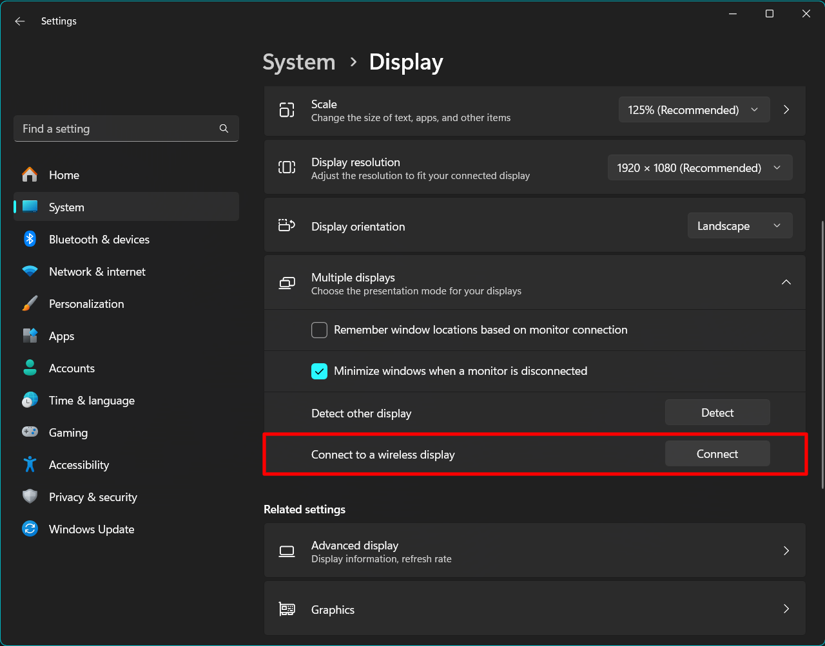825x646 pixels.
Task: Click the Personalization paintbrush icon
Action: [30, 303]
